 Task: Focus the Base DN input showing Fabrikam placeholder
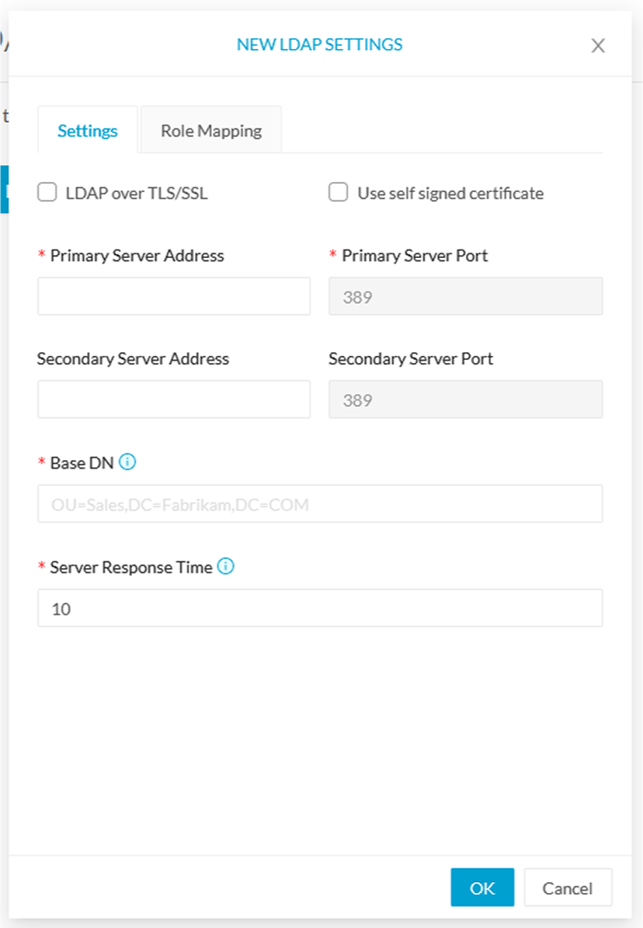coord(320,503)
